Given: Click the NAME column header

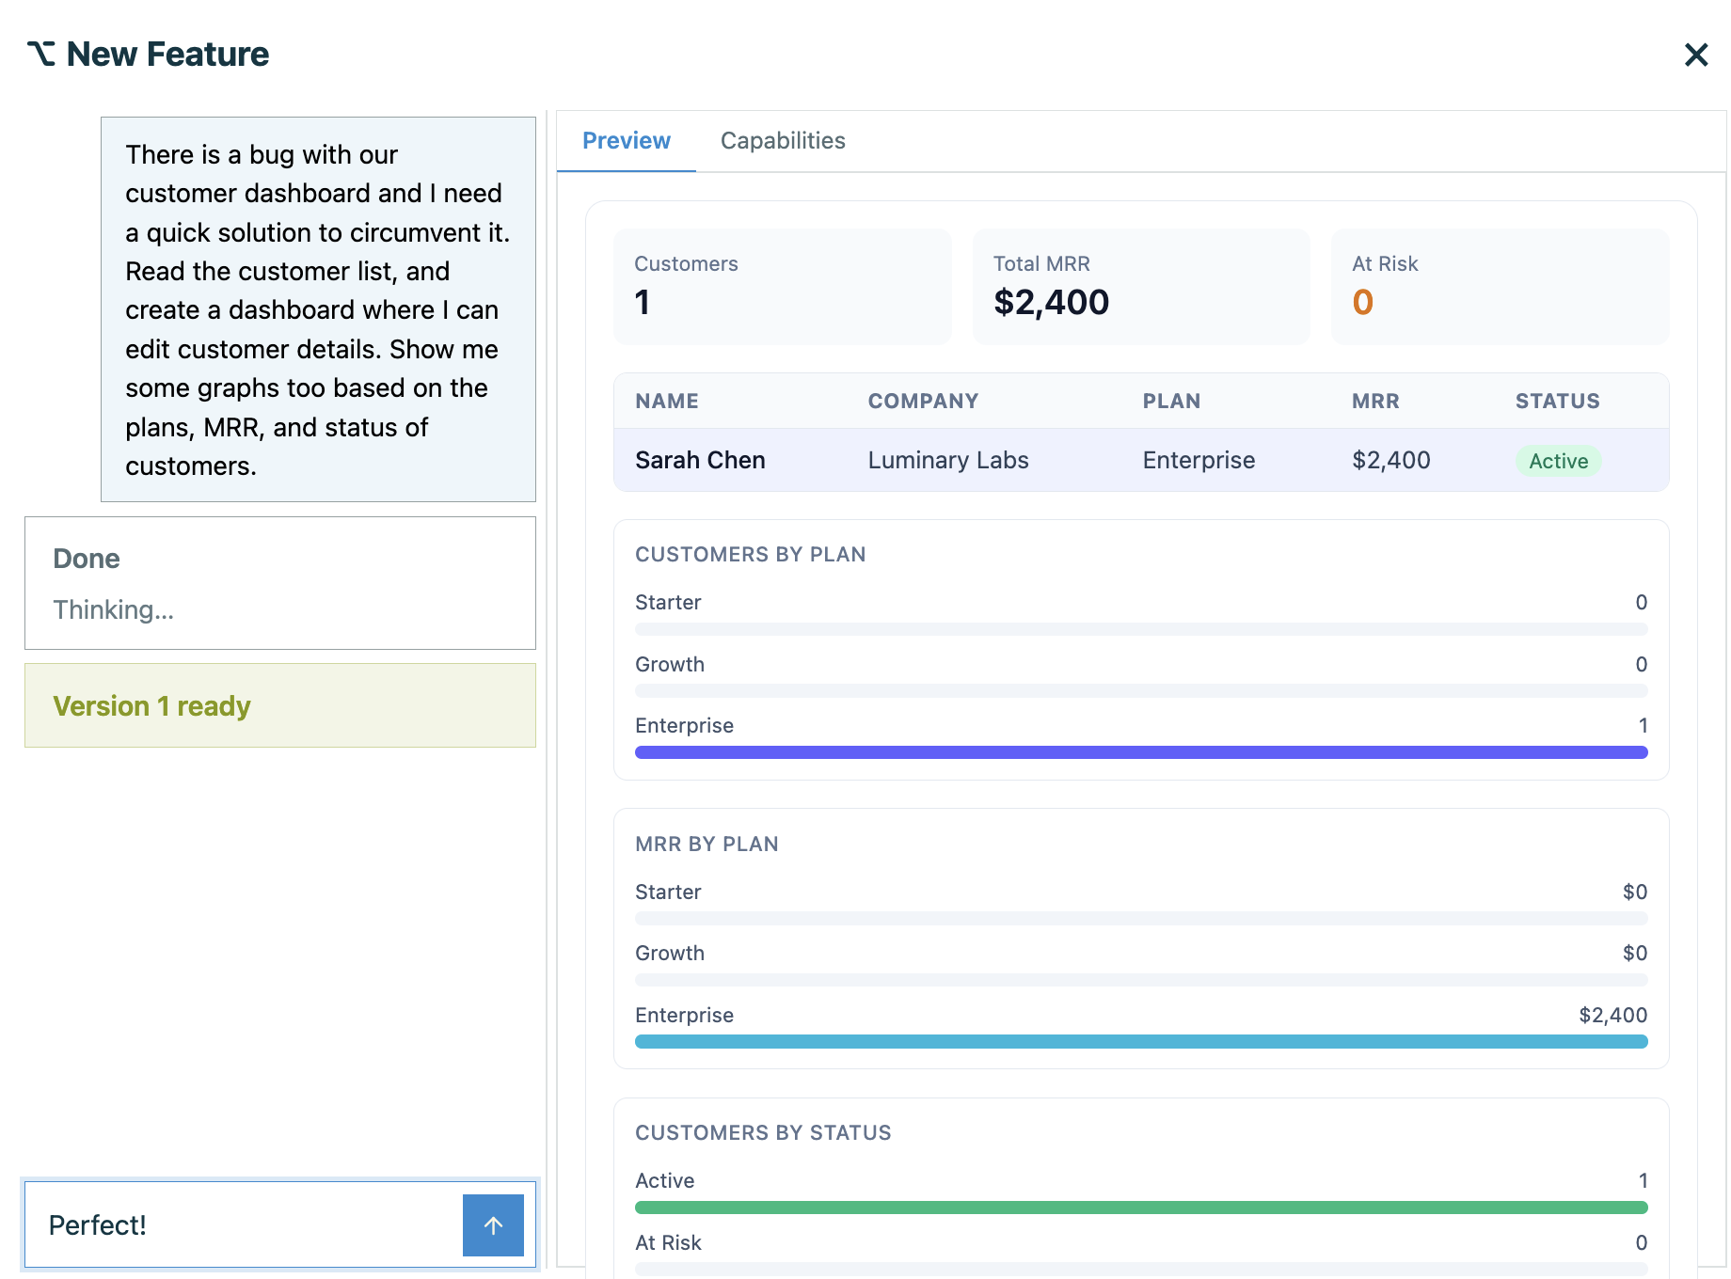Looking at the screenshot, I should 667,402.
